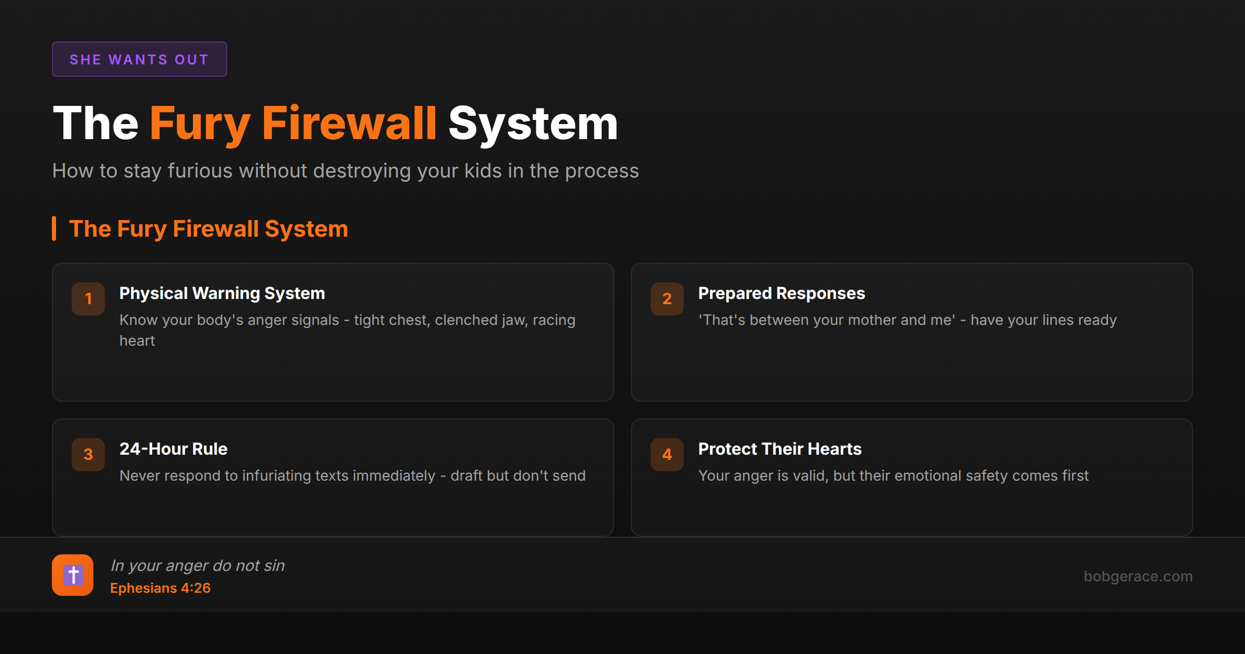Select the subtitle about staying furious
The height and width of the screenshot is (654, 1245).
[x=345, y=170]
